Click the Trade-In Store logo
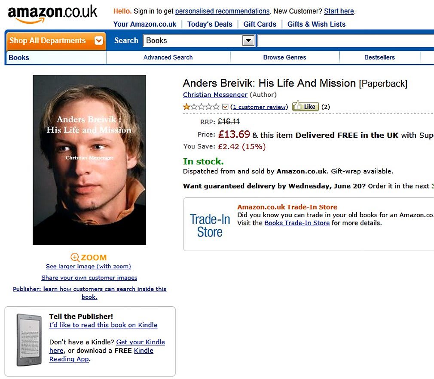This screenshot has width=434, height=379. 210,225
